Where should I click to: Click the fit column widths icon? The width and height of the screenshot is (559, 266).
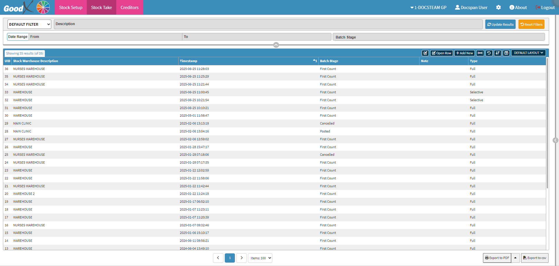click(480, 53)
